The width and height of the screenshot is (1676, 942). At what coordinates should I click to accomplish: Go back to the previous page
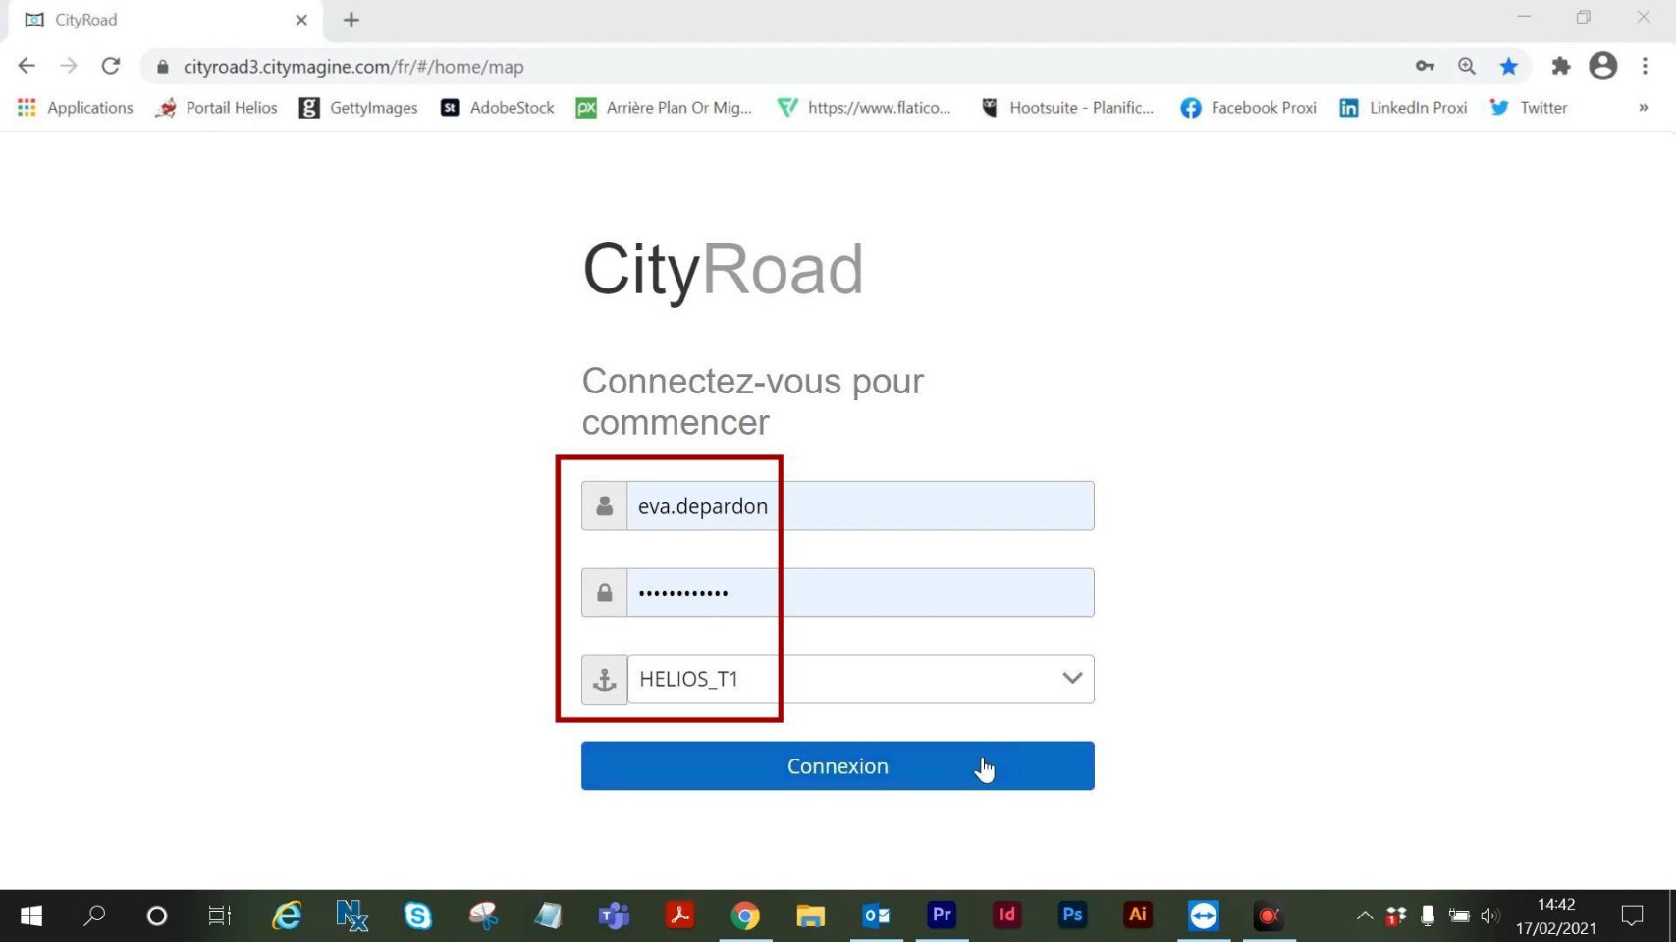tap(27, 66)
